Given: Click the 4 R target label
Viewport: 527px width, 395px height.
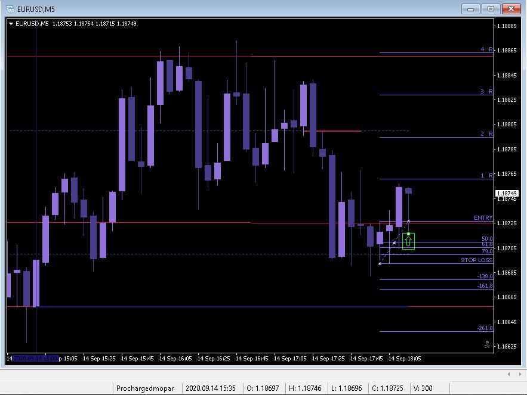Looking at the screenshot, I should click(486, 49).
